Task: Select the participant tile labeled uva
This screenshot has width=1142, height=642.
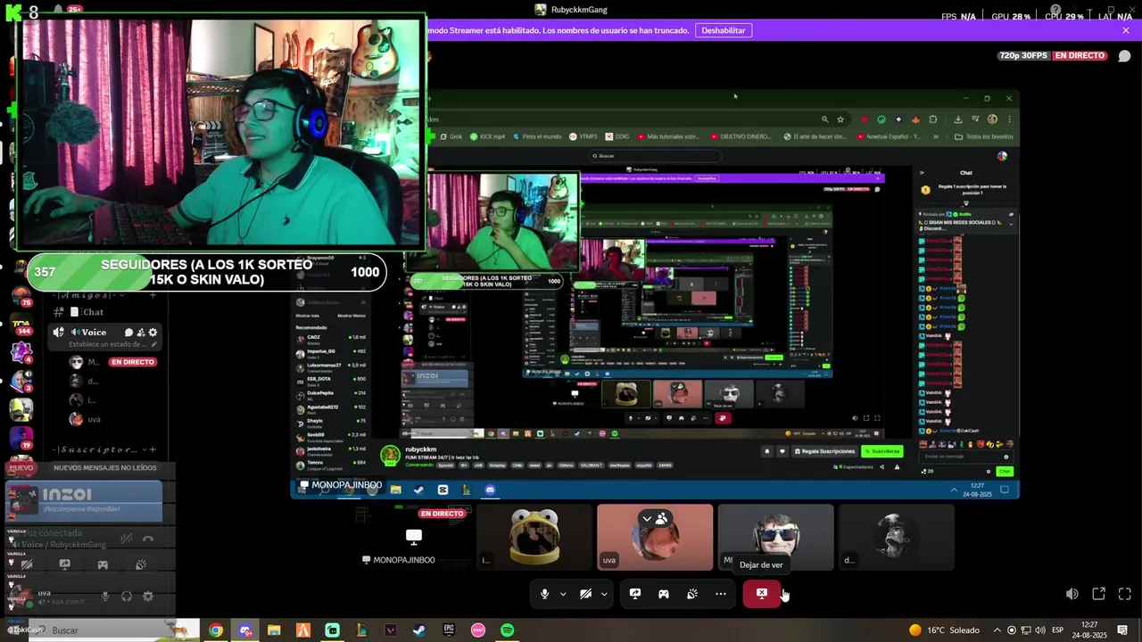Action: (655, 537)
